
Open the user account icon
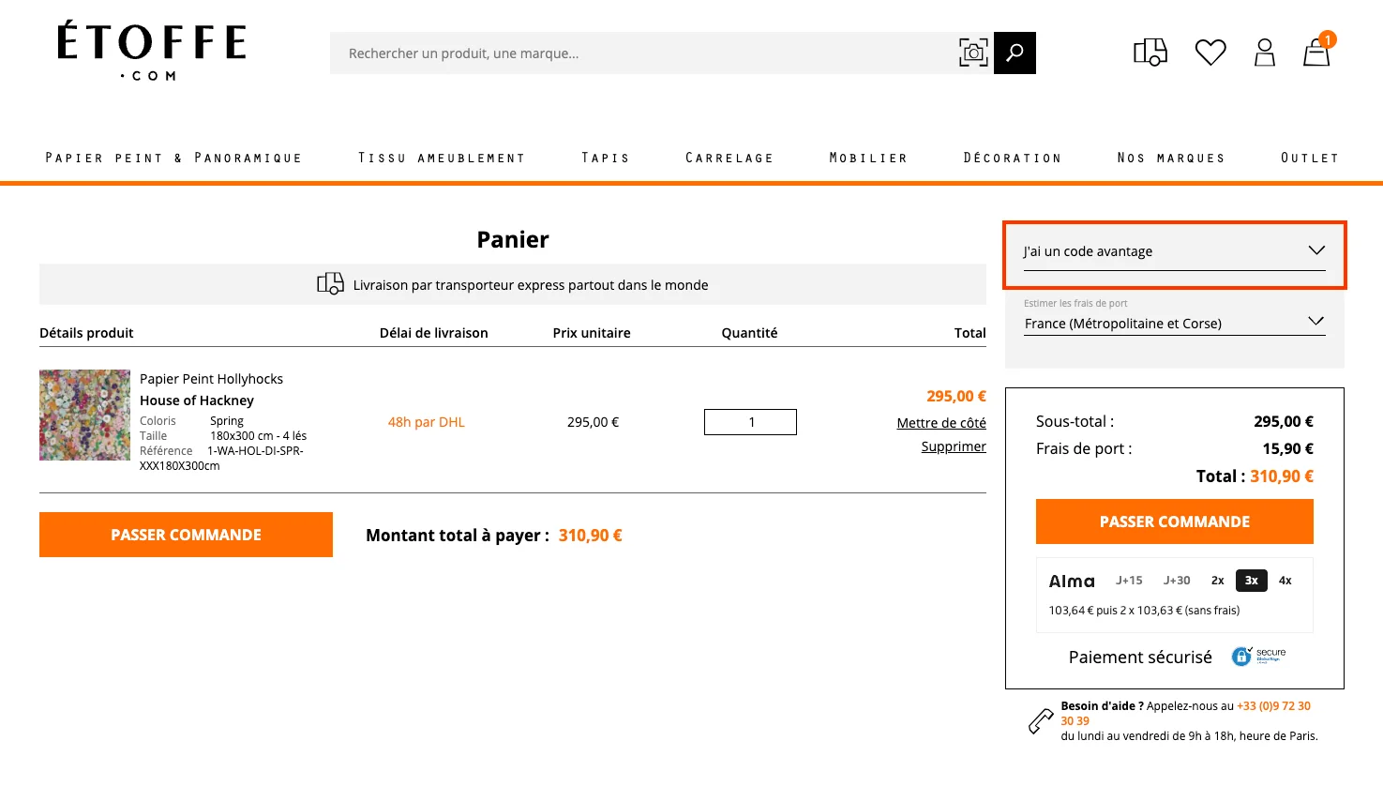pyautogui.click(x=1265, y=53)
